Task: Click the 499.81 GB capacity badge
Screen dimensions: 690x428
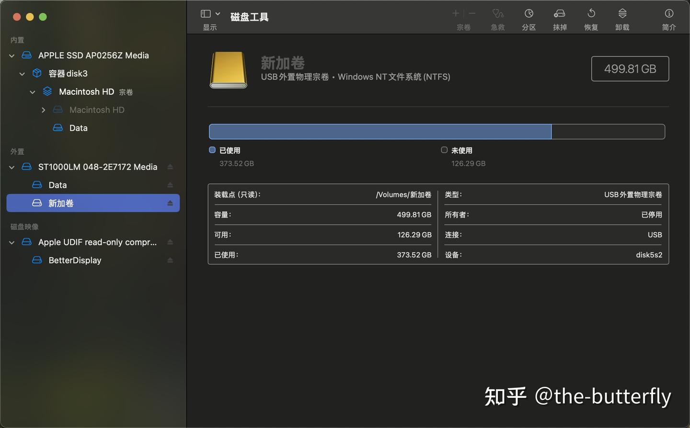Action: coord(630,68)
